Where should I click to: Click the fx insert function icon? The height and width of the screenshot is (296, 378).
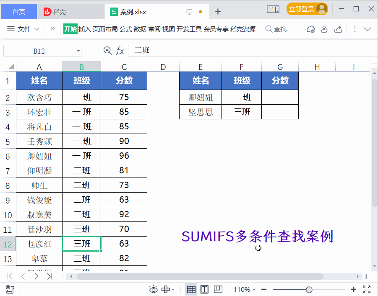(x=120, y=50)
